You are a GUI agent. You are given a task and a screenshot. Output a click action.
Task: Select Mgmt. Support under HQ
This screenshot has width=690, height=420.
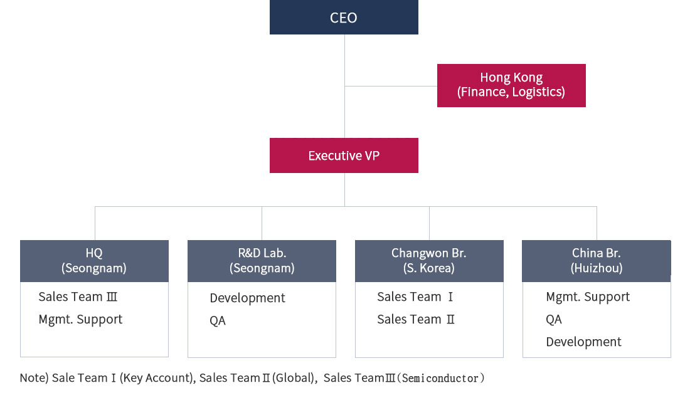click(80, 319)
